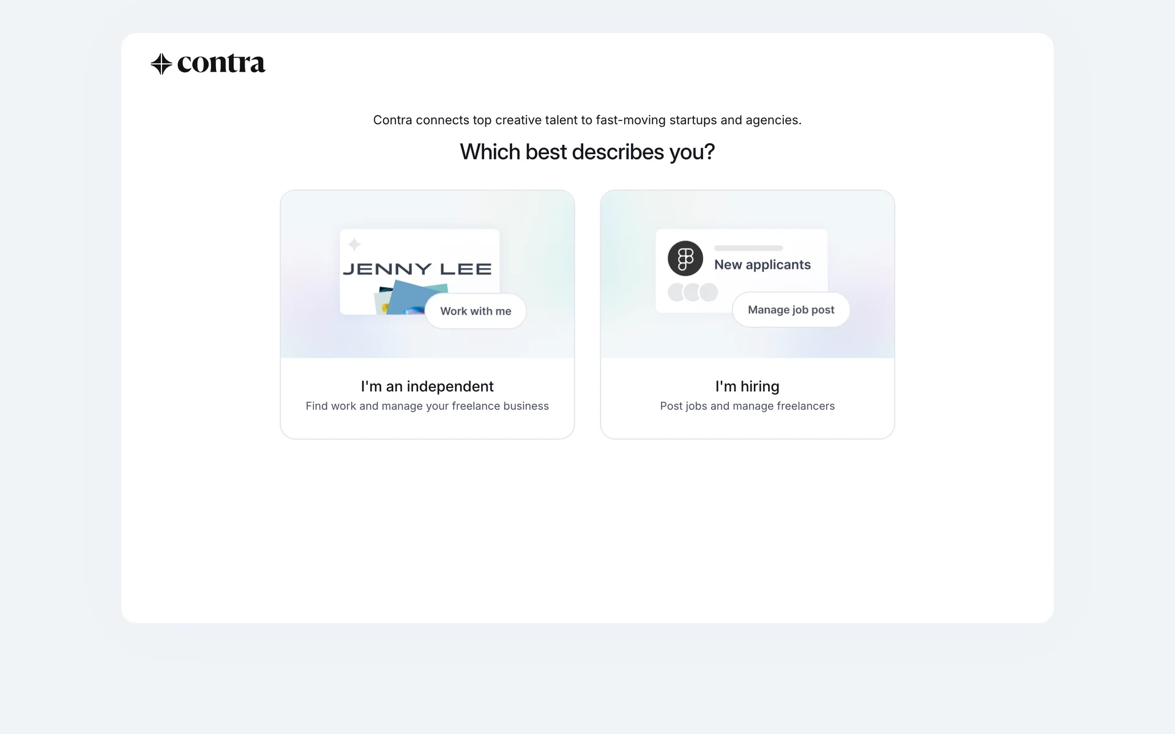Select the "I'm hiring" title
Viewport: 1175px width, 734px height.
(747, 387)
